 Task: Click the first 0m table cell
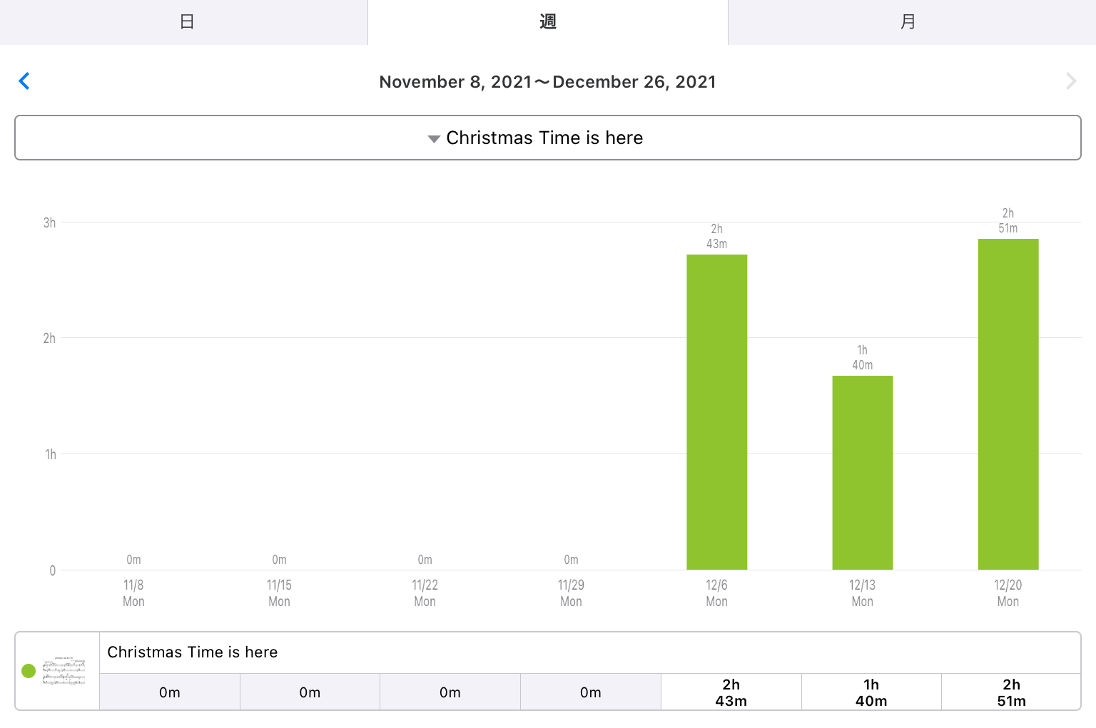click(170, 692)
